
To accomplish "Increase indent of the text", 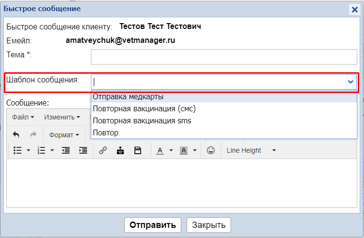I will tap(83, 150).
